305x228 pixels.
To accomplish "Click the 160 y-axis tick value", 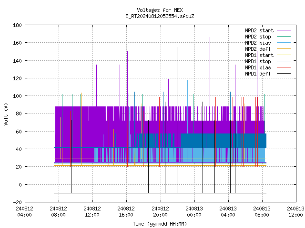I will [x=17, y=43].
